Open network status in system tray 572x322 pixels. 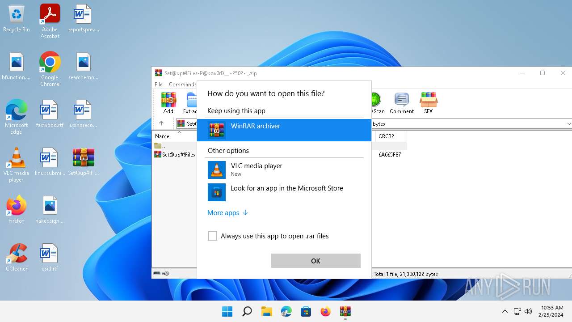tap(517, 311)
